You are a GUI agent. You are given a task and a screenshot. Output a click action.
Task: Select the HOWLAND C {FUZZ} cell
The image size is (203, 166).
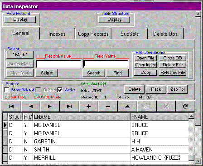click(159, 158)
